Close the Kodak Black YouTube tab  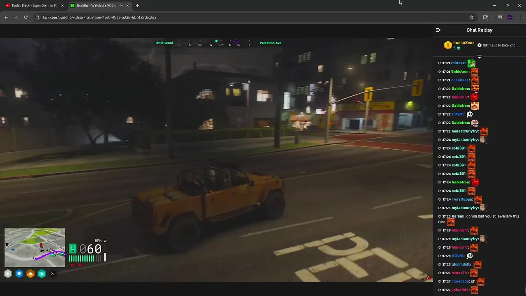(62, 5)
